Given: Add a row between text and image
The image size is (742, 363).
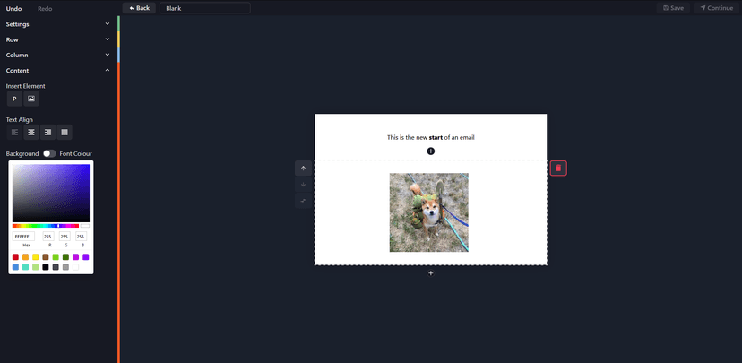Looking at the screenshot, I should tap(431, 151).
